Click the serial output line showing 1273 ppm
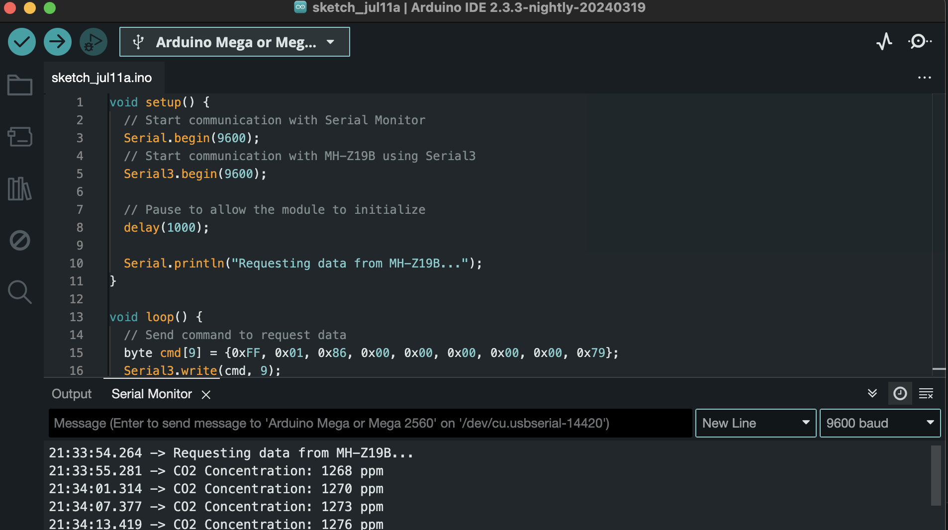Image resolution: width=948 pixels, height=530 pixels. click(x=216, y=507)
